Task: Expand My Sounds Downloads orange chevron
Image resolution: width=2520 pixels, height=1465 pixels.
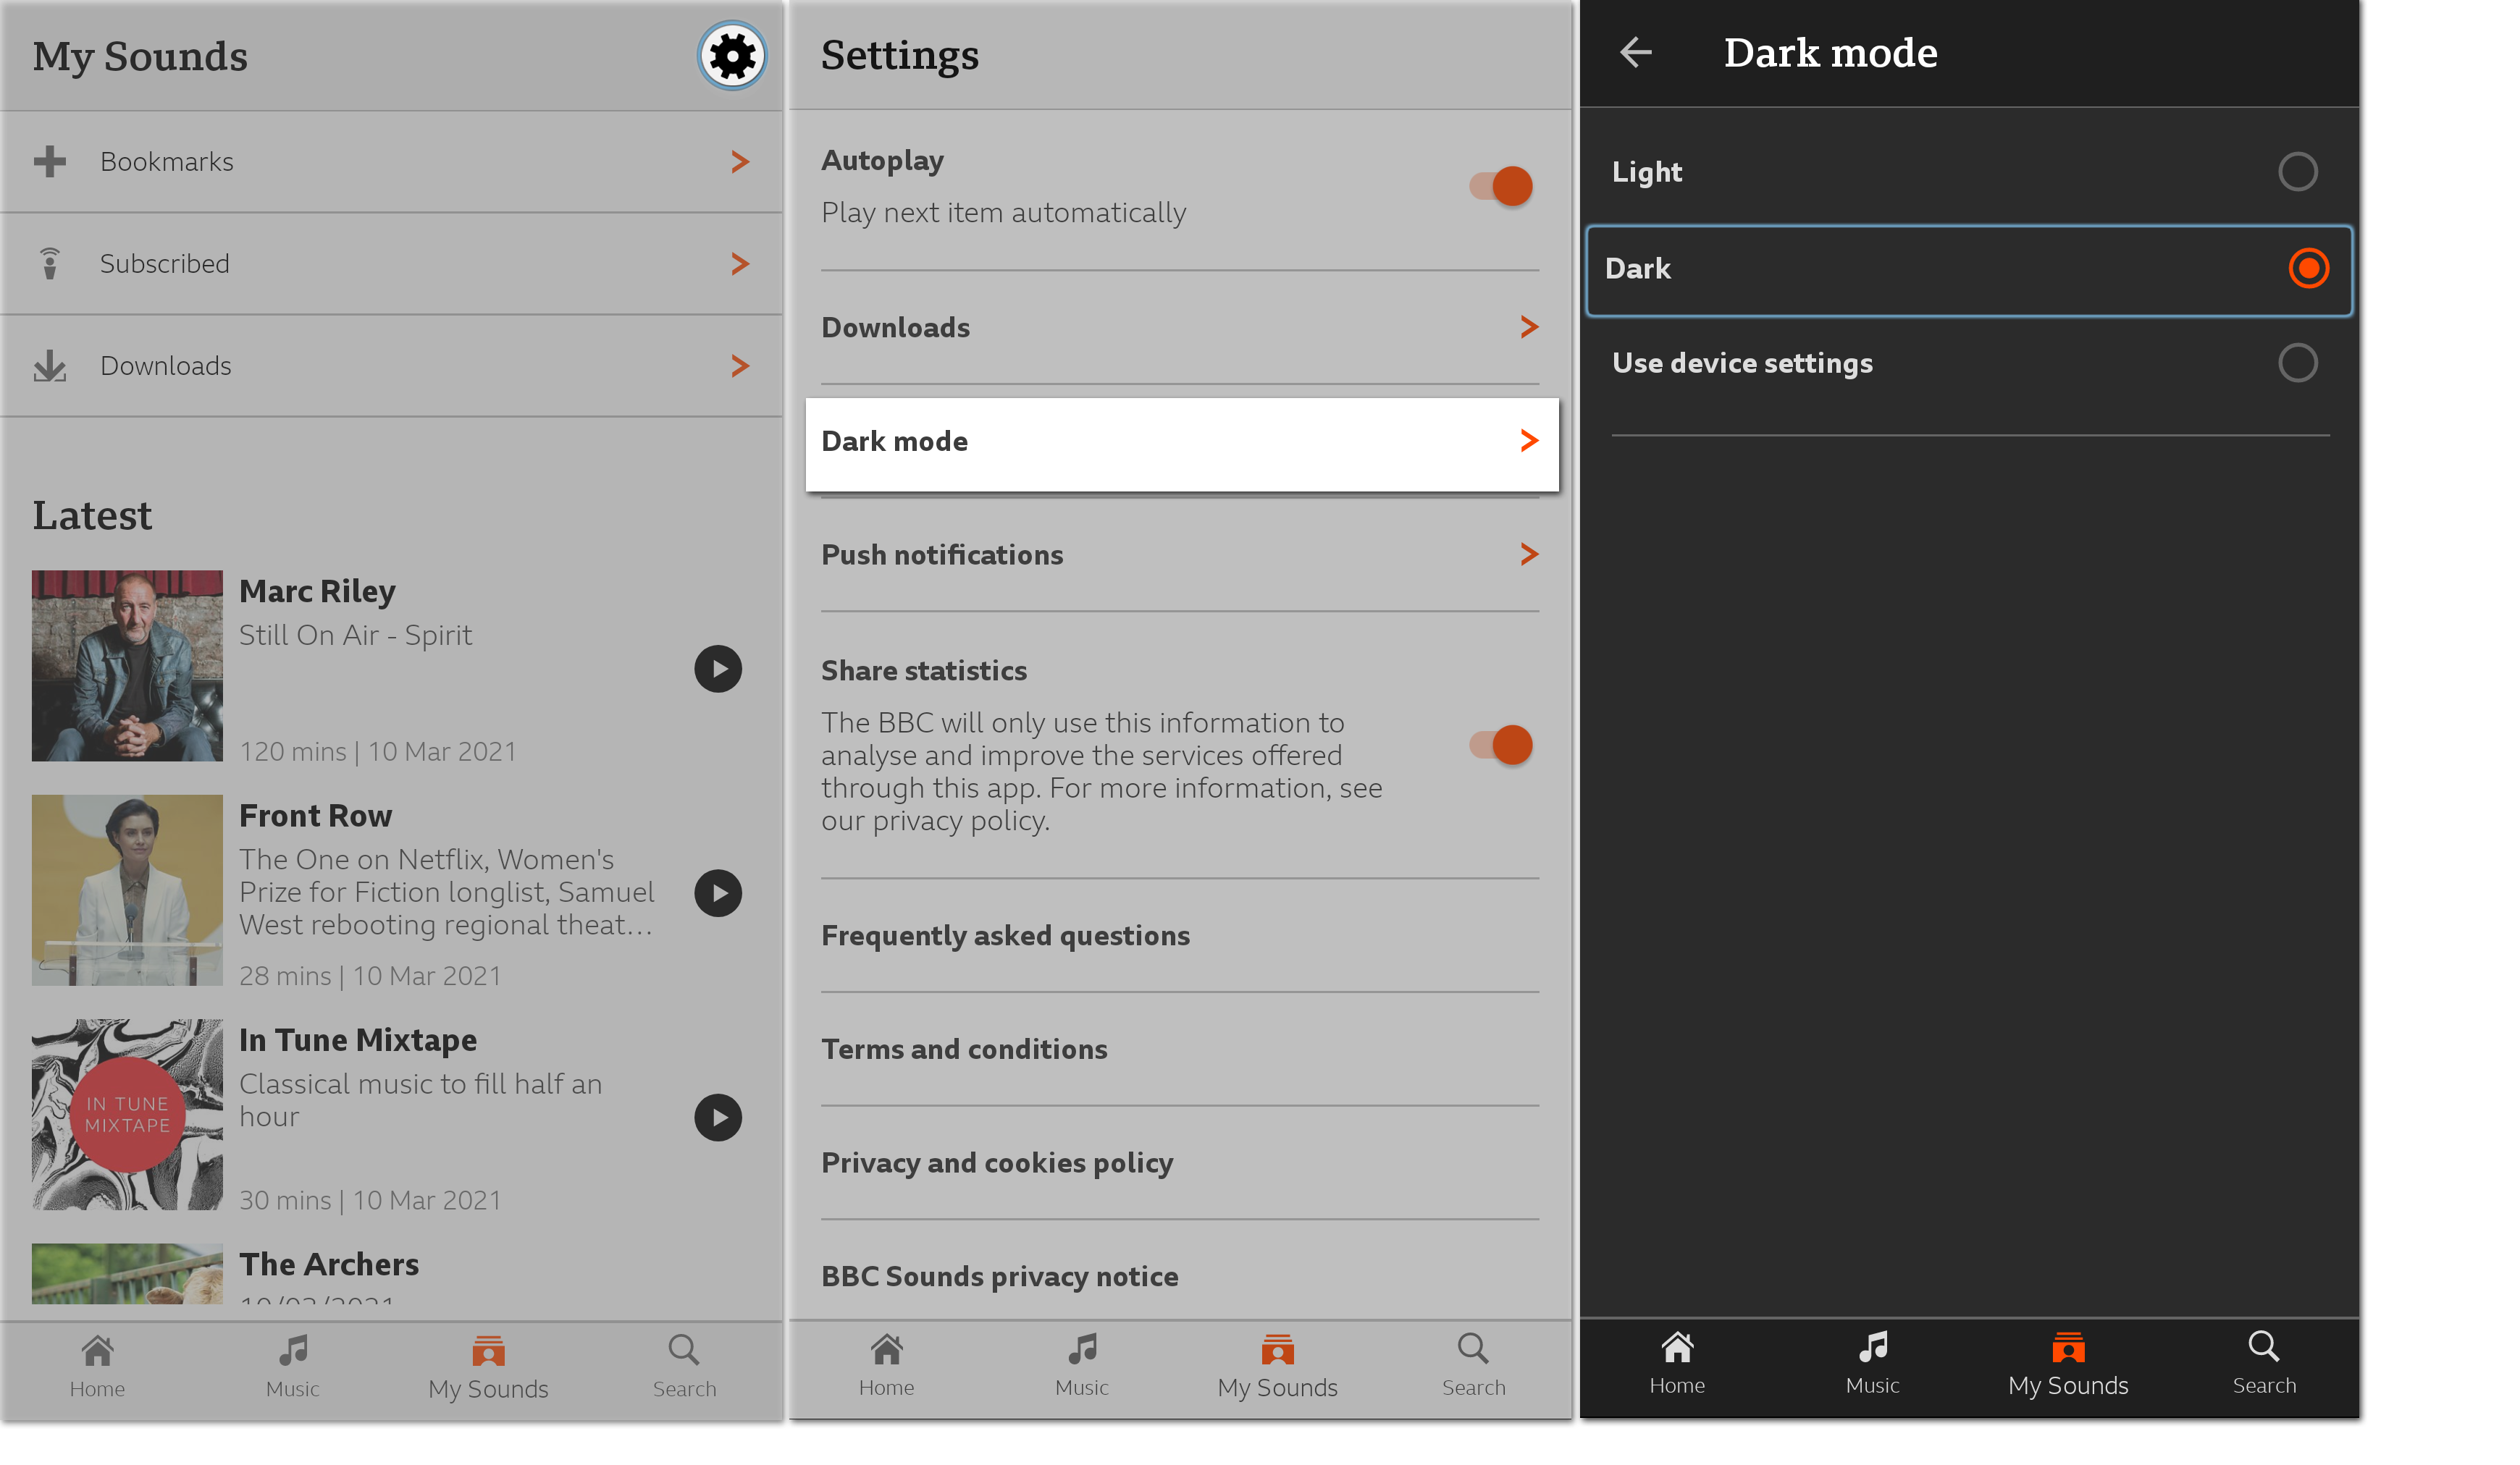Action: tap(739, 366)
